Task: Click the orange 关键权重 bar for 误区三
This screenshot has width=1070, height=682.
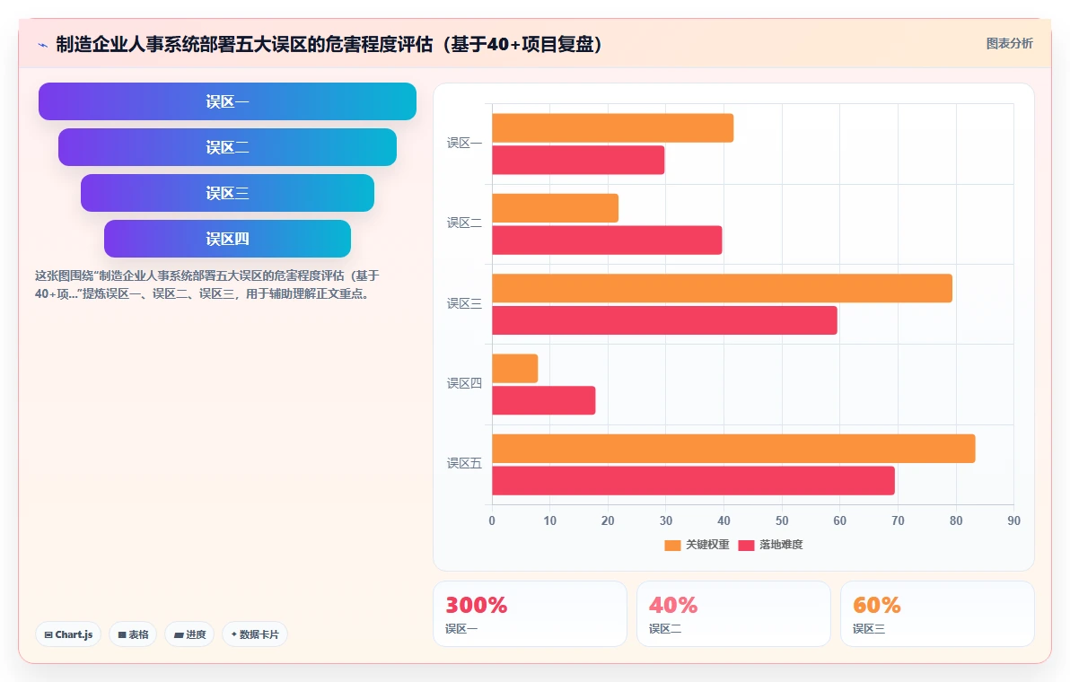Action: [x=722, y=288]
